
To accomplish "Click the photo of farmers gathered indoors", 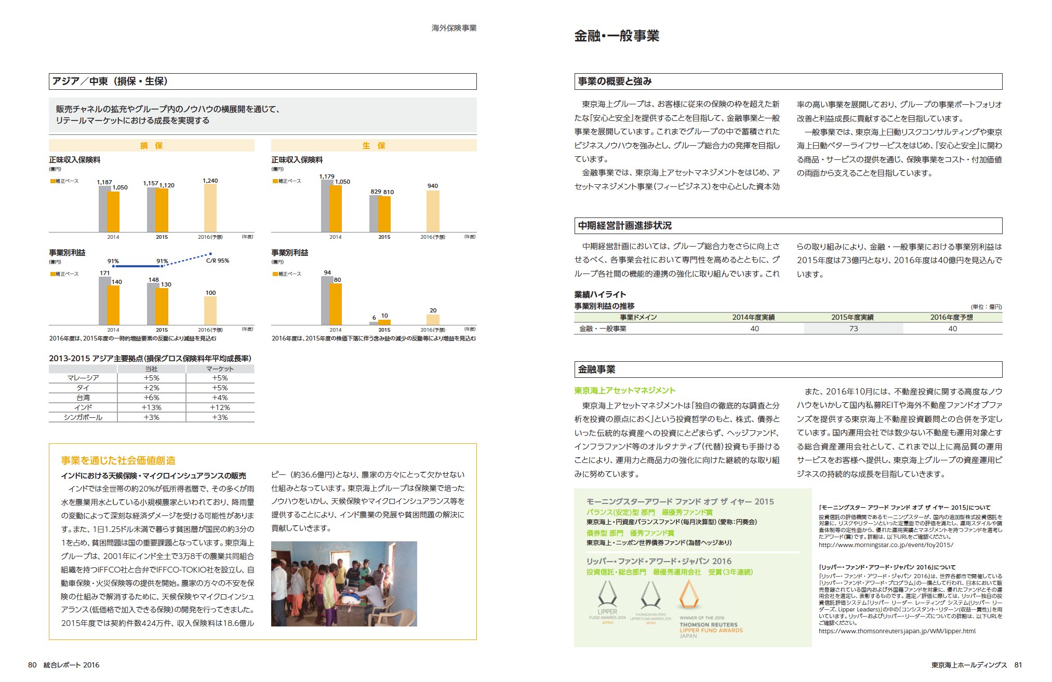I will (344, 584).
